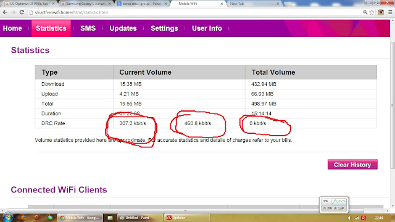Click the DRC Rate row label

click(53, 123)
